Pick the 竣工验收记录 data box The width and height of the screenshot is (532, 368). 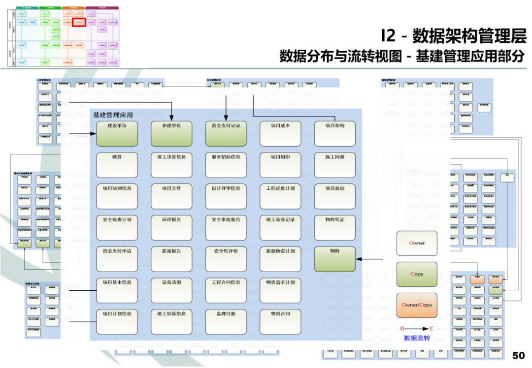280,228
